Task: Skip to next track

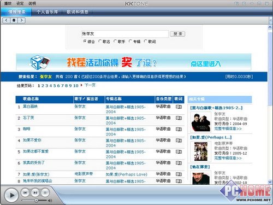Action: click(x=35, y=192)
